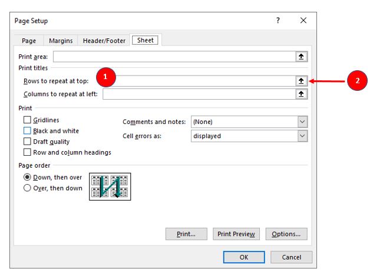Click collapse icon for Print area field

click(x=301, y=57)
